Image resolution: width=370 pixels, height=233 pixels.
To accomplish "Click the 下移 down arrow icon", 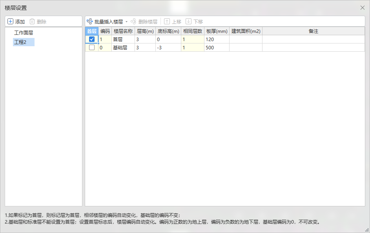I will (188, 22).
